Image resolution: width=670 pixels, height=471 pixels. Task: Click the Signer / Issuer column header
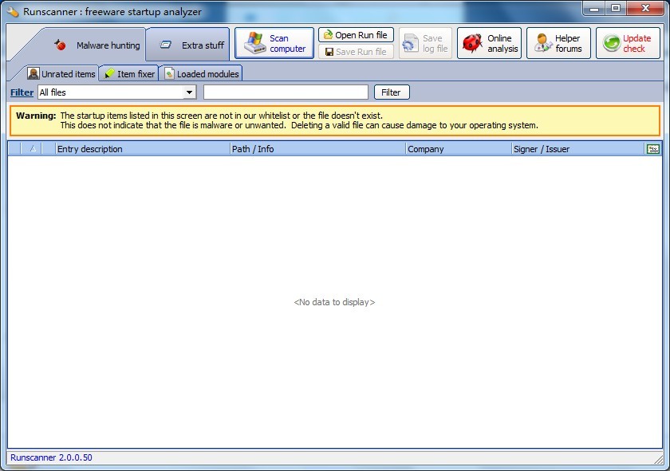(577, 149)
